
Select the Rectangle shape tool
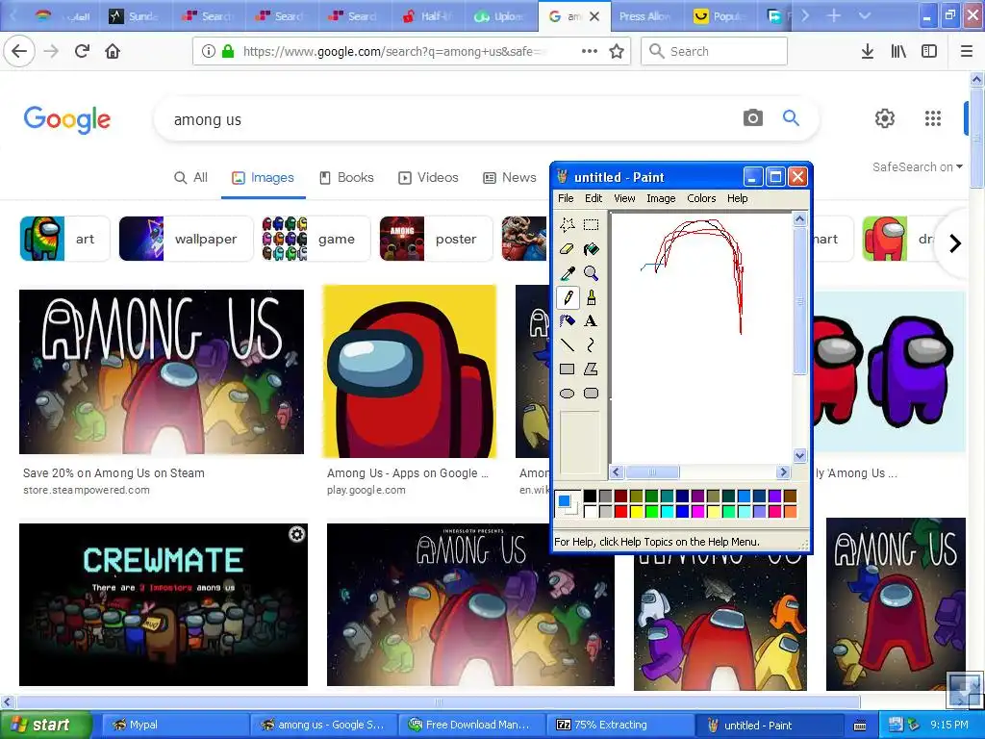point(568,369)
